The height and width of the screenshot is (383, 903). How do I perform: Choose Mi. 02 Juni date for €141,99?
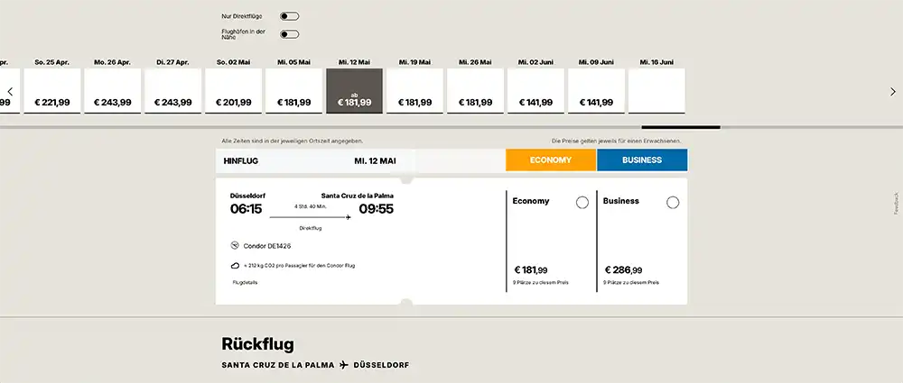pyautogui.click(x=535, y=90)
